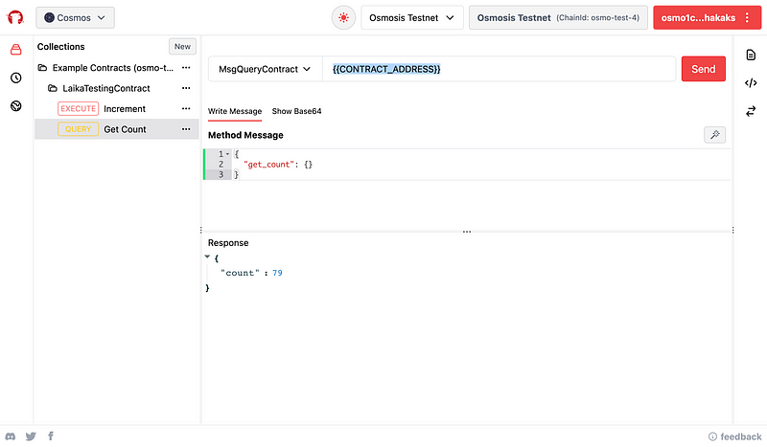Open the Discord link icon
767x447 pixels.
11,436
